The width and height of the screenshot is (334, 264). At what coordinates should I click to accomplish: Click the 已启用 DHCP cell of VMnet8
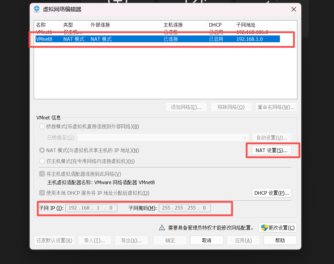(x=216, y=39)
